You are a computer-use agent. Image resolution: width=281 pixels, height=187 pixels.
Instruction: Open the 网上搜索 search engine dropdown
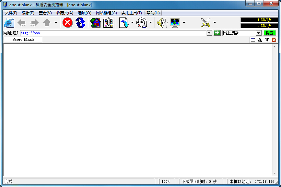[259, 33]
